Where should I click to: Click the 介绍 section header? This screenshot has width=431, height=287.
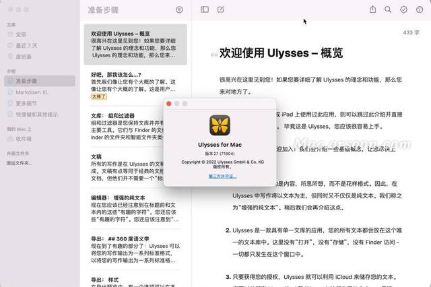(x=11, y=71)
